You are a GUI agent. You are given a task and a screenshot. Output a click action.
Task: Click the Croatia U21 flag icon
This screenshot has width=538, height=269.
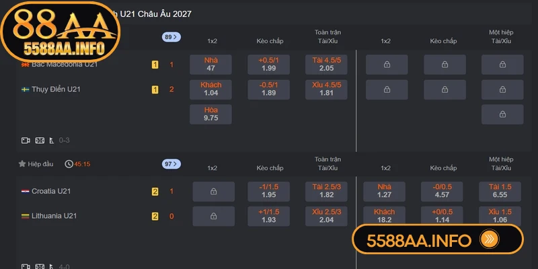pyautogui.click(x=25, y=192)
